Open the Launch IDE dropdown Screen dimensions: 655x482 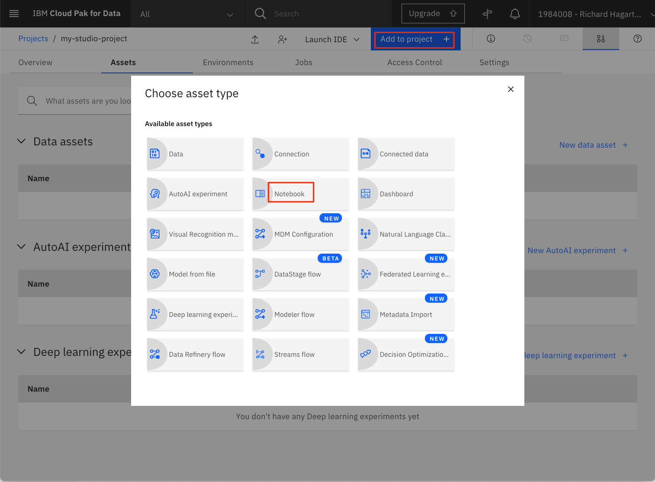(x=333, y=39)
